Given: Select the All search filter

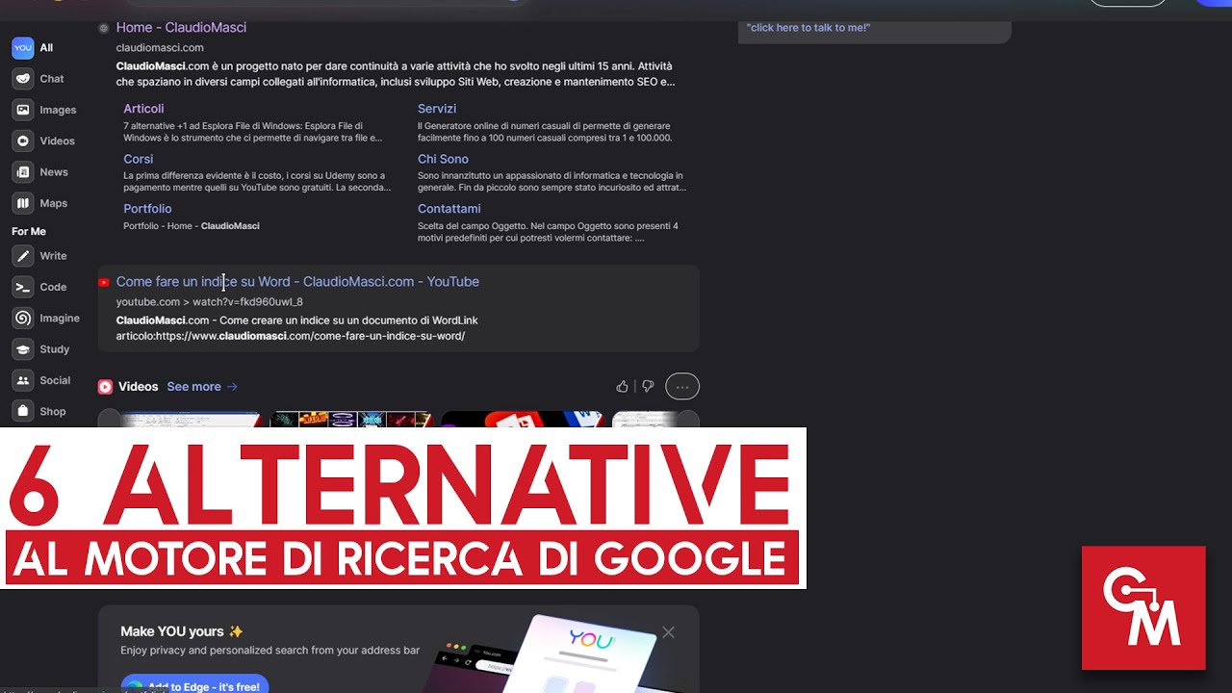Looking at the screenshot, I should pyautogui.click(x=46, y=47).
